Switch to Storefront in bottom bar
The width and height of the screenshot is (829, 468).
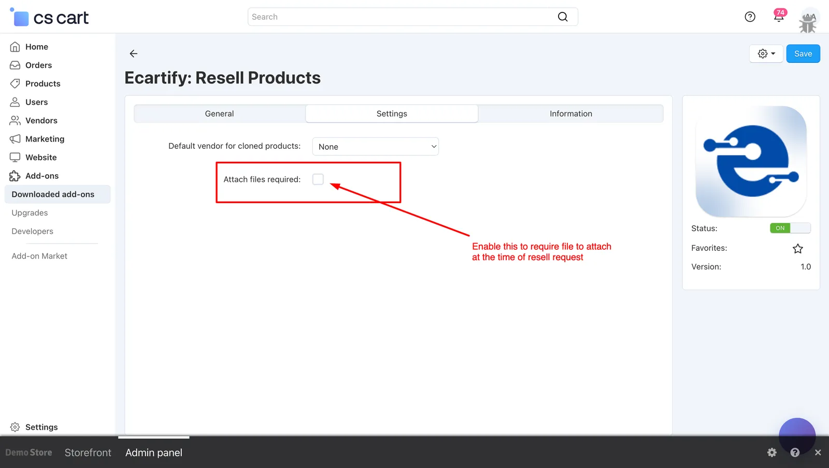tap(88, 452)
